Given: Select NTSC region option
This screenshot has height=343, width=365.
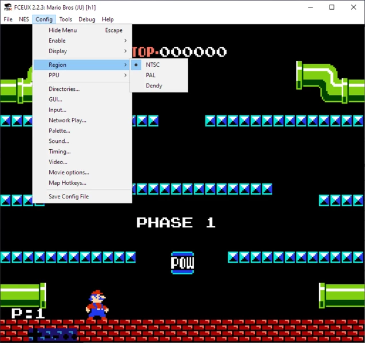Looking at the screenshot, I should tap(159, 65).
